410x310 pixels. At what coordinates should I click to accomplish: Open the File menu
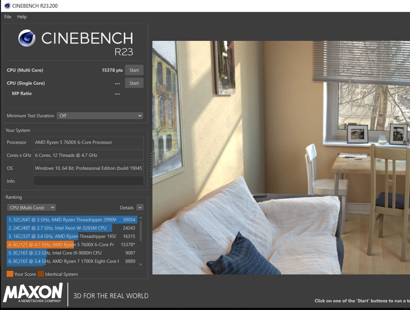(x=8, y=17)
